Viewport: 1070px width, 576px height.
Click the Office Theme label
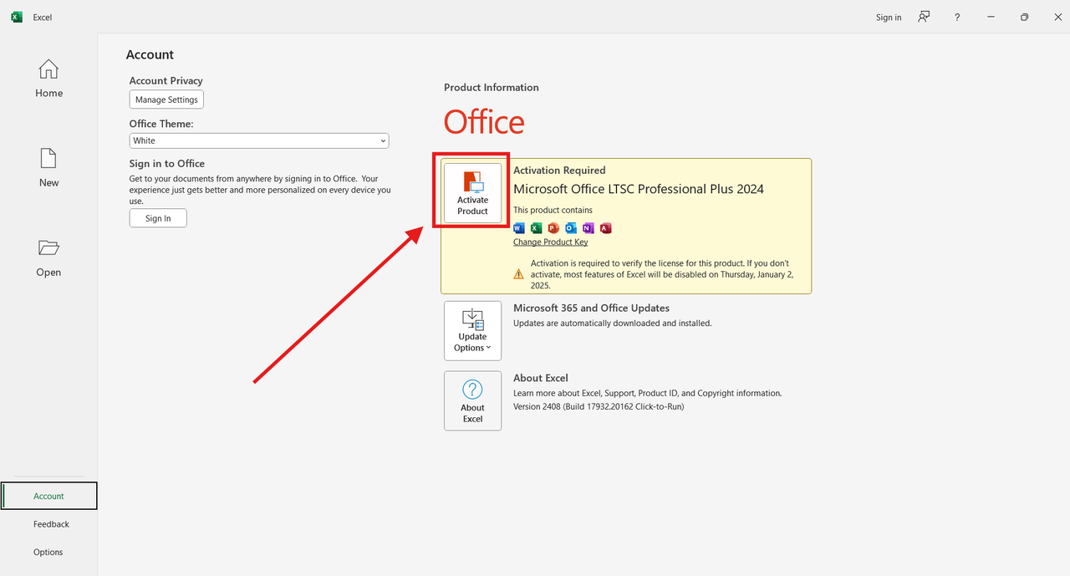coord(161,124)
